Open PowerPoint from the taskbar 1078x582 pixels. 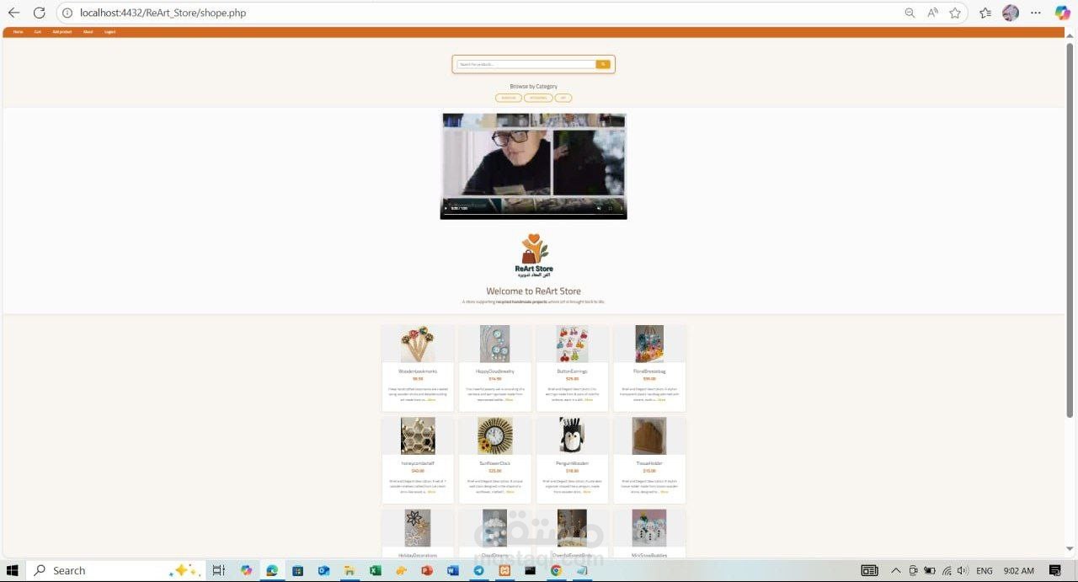coord(427,570)
